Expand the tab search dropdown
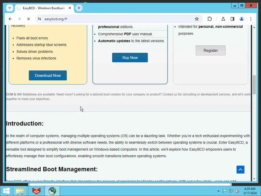Image resolution: width=261 pixels, height=196 pixels. pyautogui.click(x=10, y=8)
